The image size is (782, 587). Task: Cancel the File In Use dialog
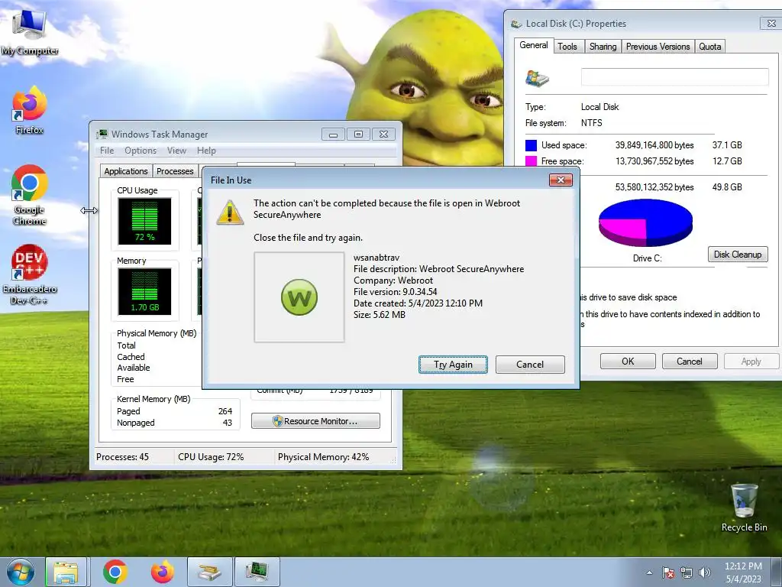pos(530,365)
